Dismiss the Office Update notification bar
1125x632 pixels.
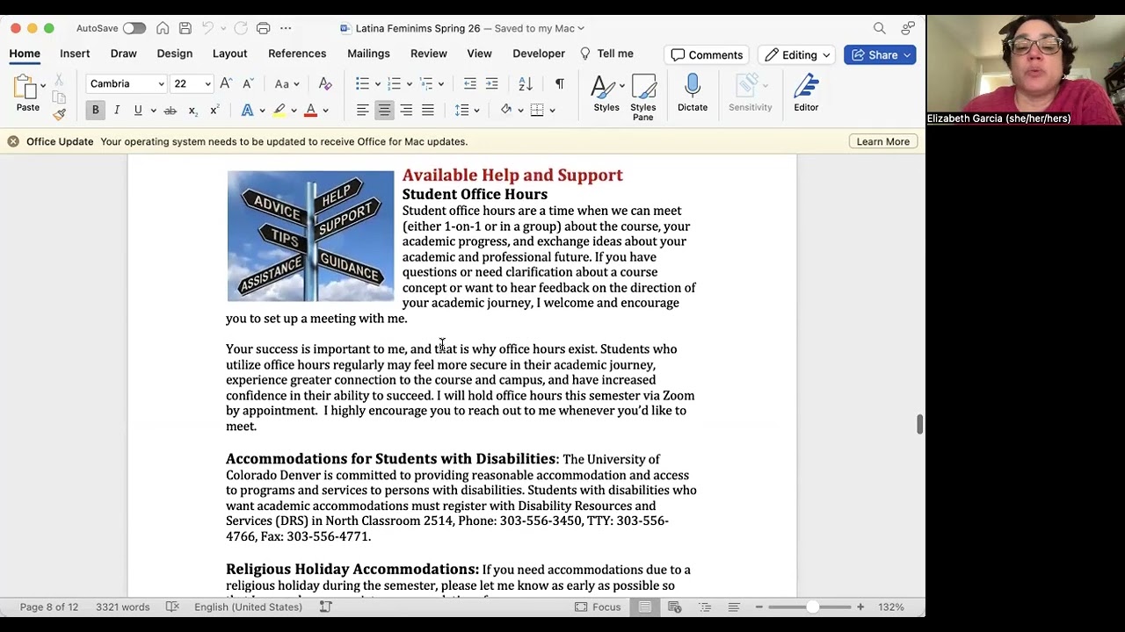coord(13,141)
